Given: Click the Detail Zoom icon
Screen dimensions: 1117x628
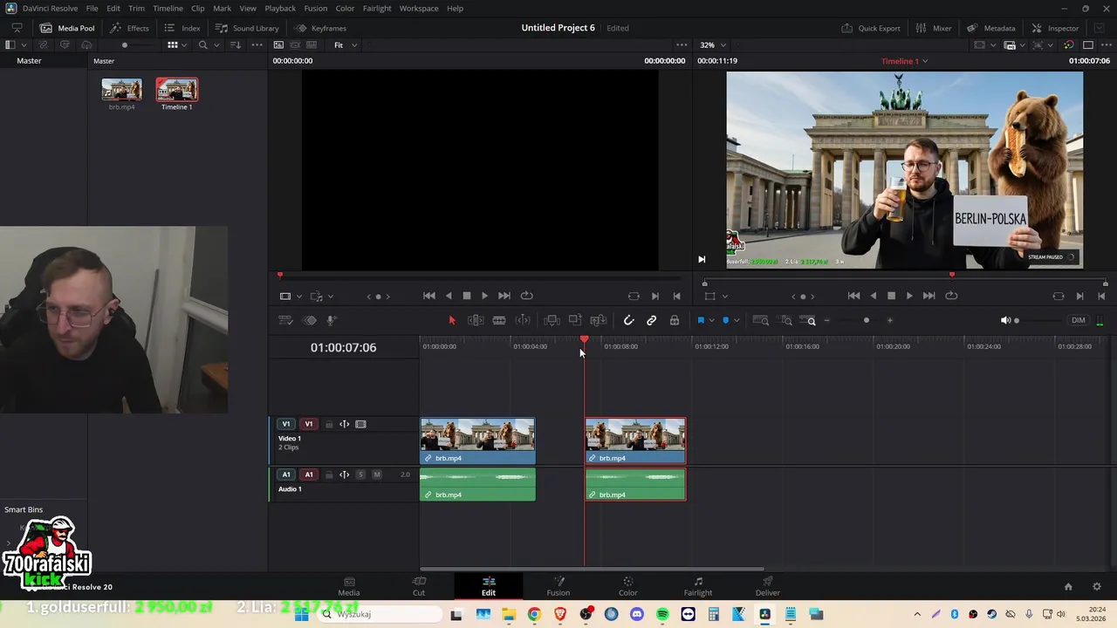Looking at the screenshot, I should click(786, 320).
